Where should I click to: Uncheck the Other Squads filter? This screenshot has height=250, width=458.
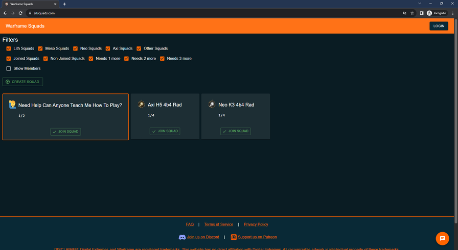(139, 48)
